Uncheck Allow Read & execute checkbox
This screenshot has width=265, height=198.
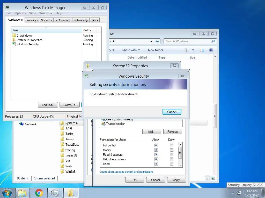[156, 155]
